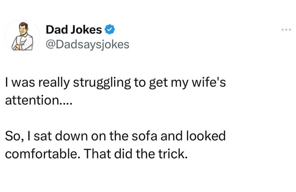This screenshot has width=296, height=192.
Task: Click the crossed arms in avatar illustration
Action: [20, 46]
